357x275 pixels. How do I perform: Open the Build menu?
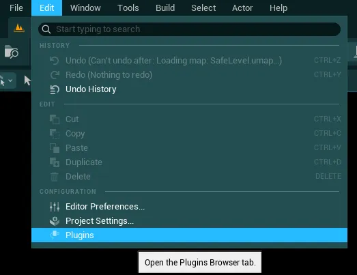click(165, 8)
